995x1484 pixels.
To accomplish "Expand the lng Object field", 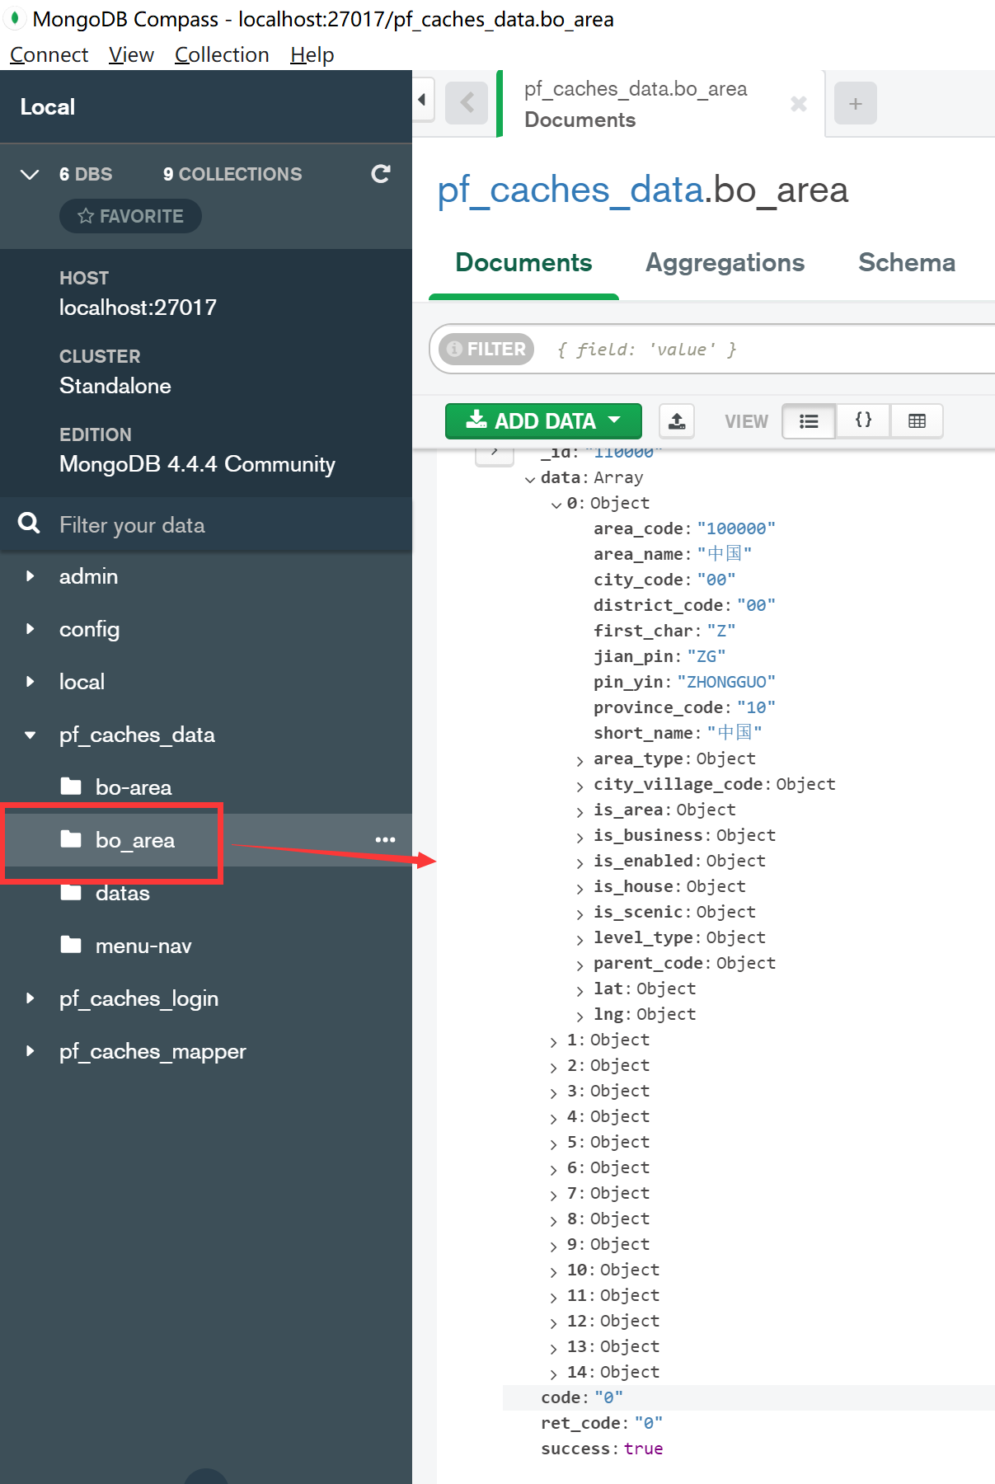I will tap(580, 1016).
